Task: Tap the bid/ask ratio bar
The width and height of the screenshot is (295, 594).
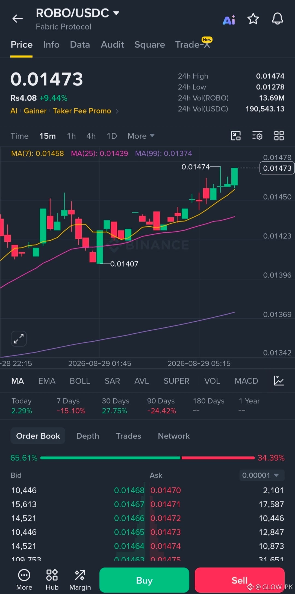Action: (x=147, y=458)
